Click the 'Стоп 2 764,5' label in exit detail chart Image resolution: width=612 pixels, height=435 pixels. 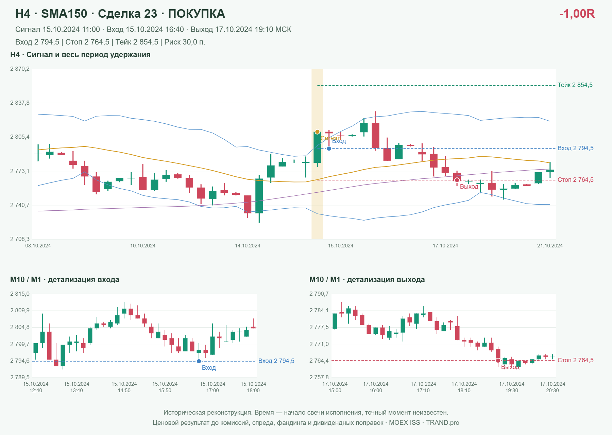coord(575,360)
